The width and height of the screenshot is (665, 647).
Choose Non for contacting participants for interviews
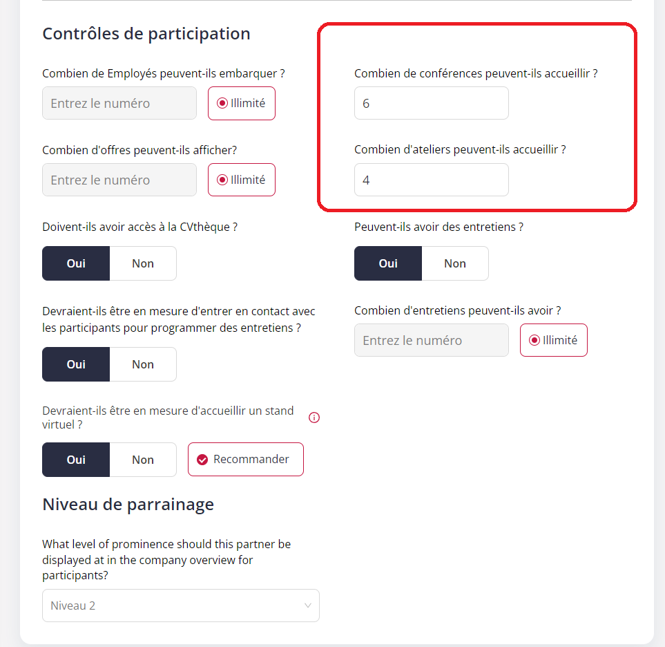coord(143,364)
